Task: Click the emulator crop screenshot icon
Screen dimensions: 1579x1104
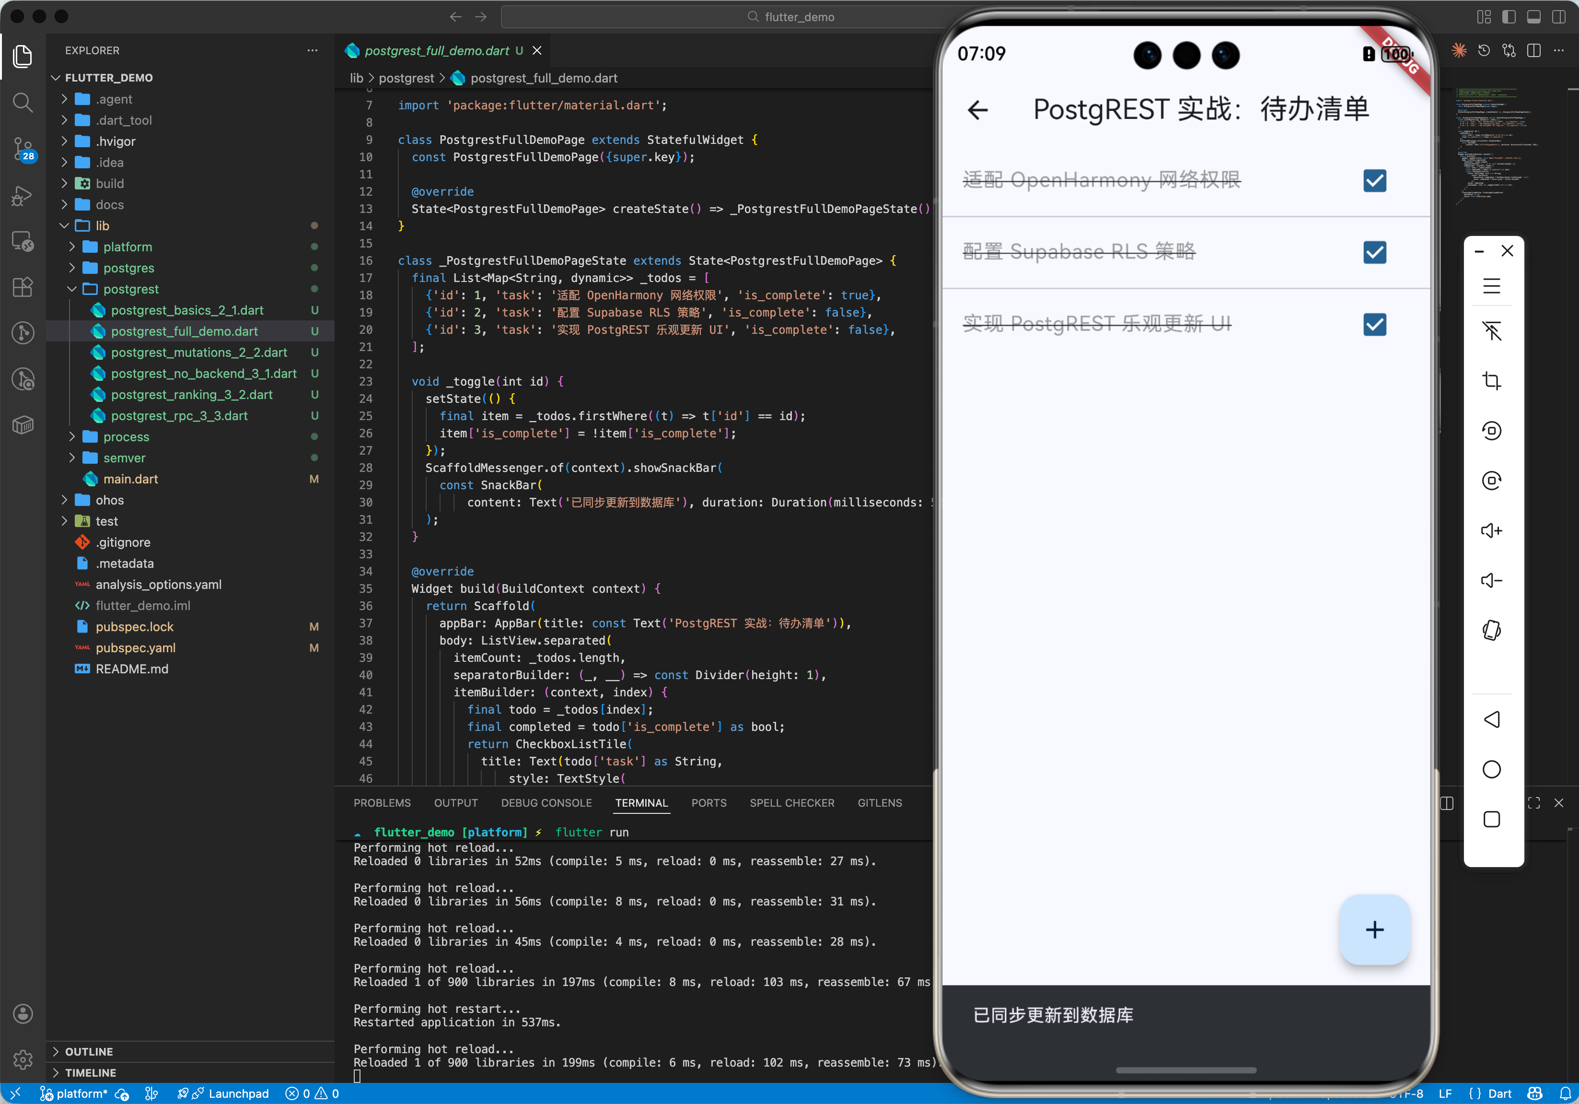Action: (x=1491, y=381)
